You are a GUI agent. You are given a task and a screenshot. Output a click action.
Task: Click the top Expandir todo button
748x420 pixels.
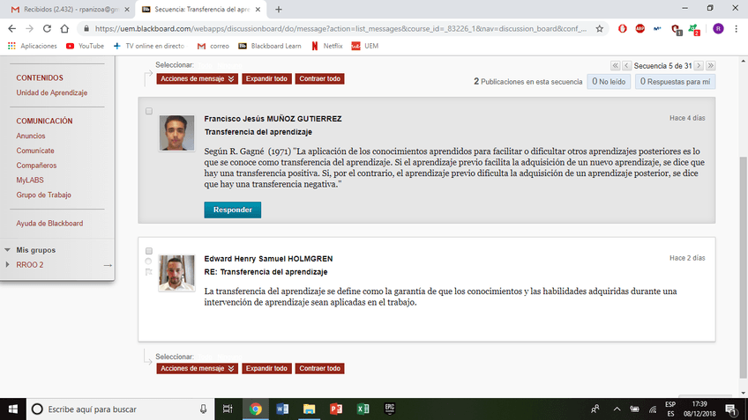pos(266,78)
